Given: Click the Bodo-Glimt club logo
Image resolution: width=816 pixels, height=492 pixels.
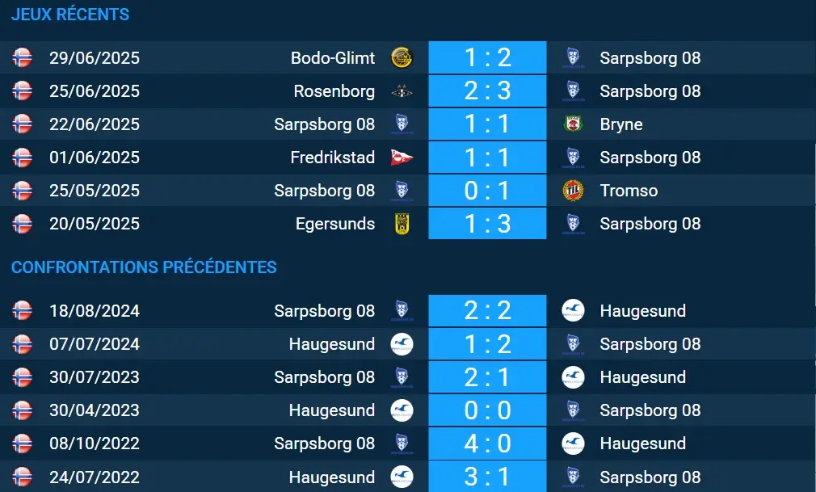Looking at the screenshot, I should tap(402, 58).
